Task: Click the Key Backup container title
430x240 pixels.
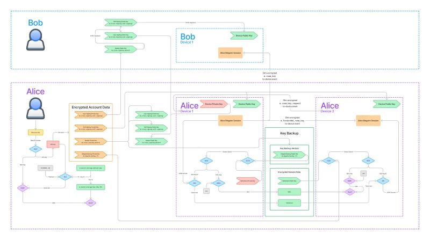Action: (289, 132)
